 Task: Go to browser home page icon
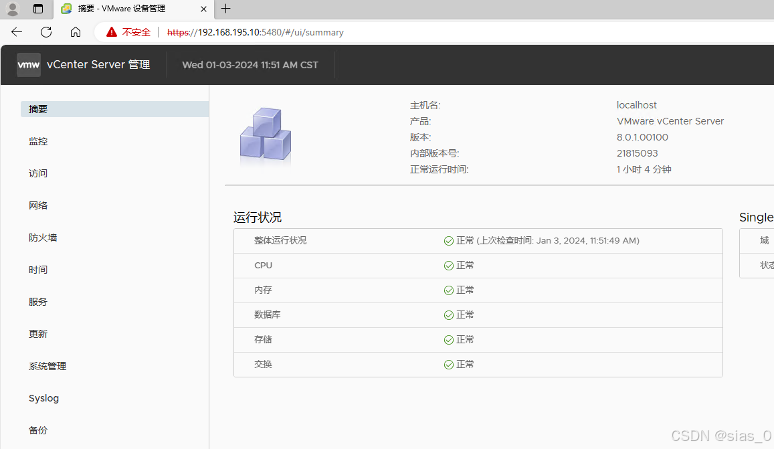coord(75,32)
